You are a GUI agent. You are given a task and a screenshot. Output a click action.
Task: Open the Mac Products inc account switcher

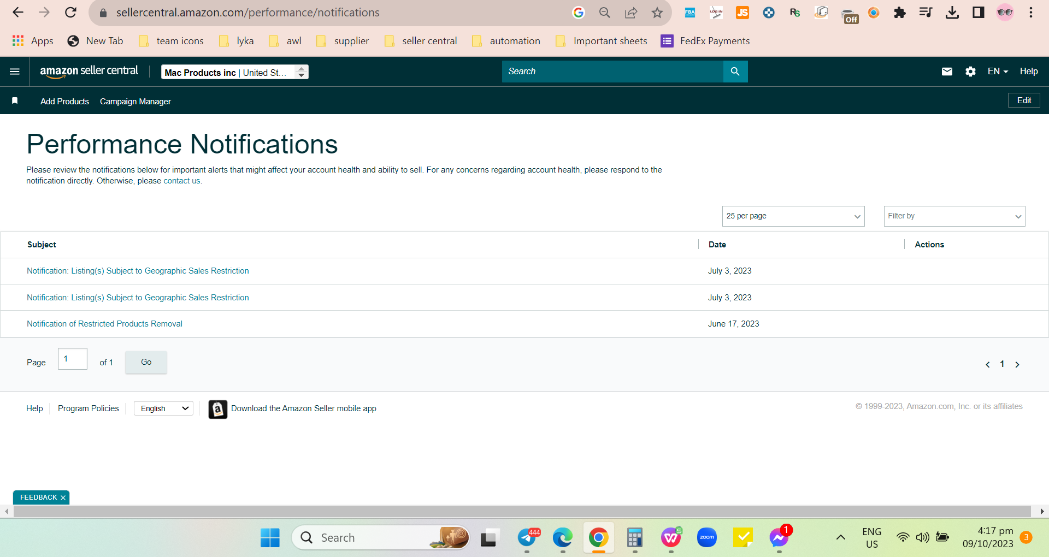click(235, 72)
